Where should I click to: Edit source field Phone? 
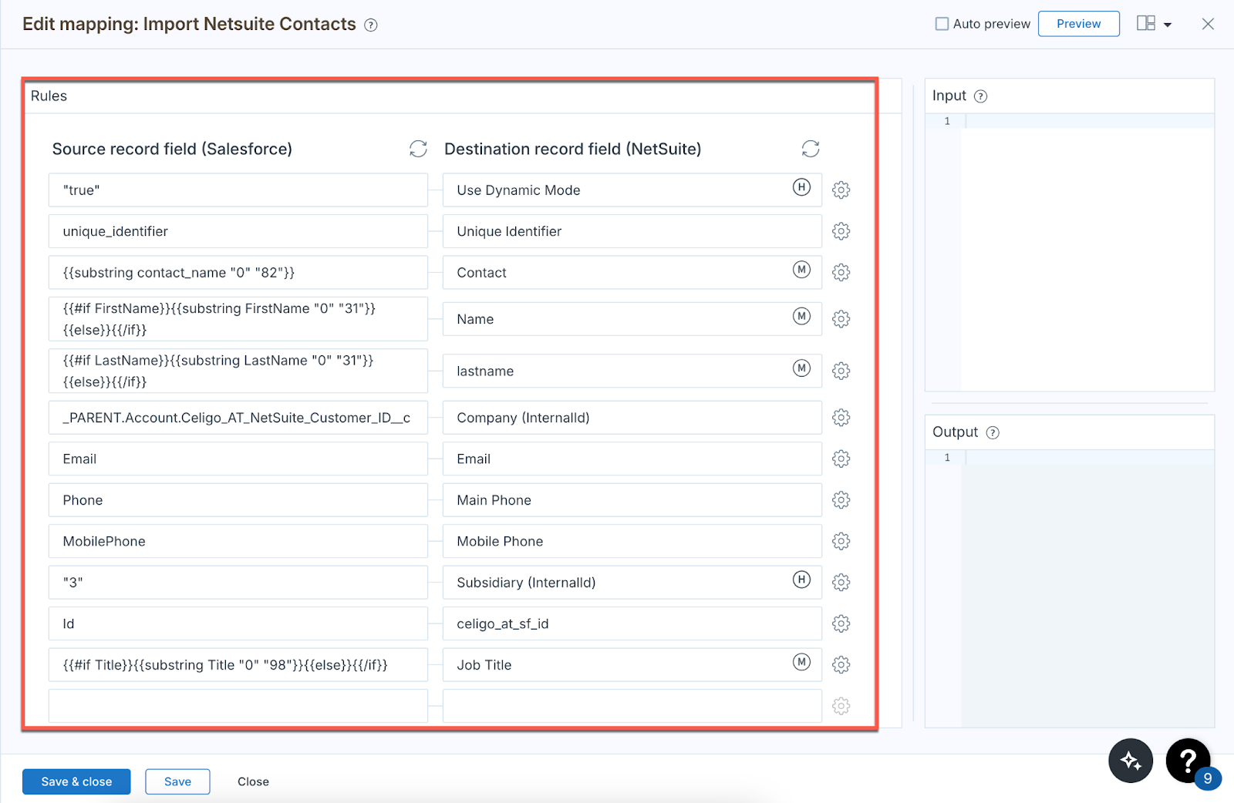coord(238,500)
